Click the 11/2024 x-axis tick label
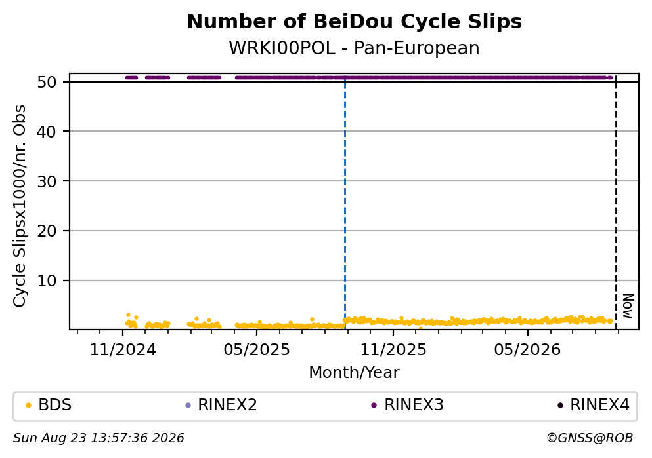The width and height of the screenshot is (652, 458). [123, 350]
